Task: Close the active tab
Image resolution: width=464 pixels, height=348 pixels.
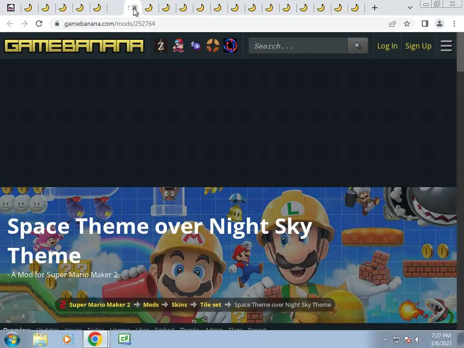Action: point(134,8)
